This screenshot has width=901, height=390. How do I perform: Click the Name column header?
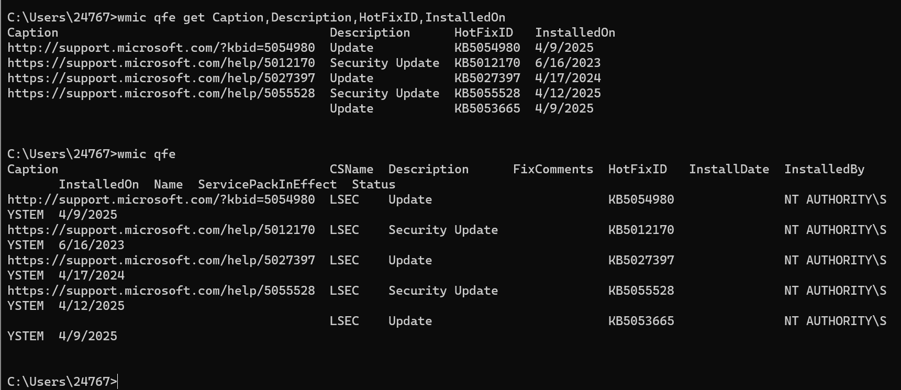(x=168, y=184)
